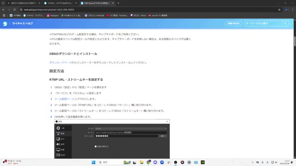Open Task View from the taskbar
This screenshot has height=166, width=296.
pos(135,162)
